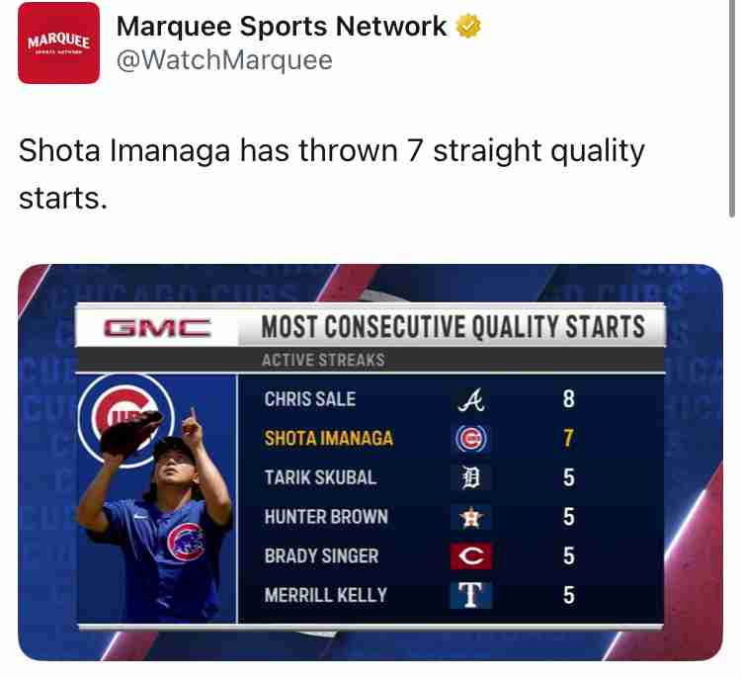Click the Cubs logo beside Shota Imanaga

[471, 439]
